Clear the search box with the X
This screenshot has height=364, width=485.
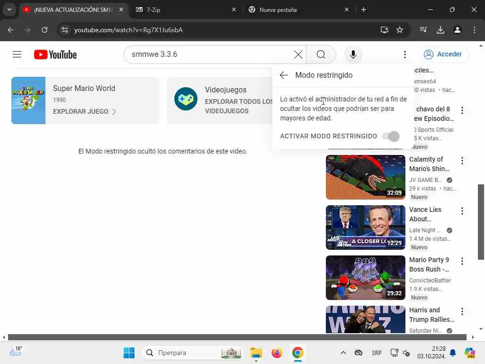pyautogui.click(x=298, y=55)
